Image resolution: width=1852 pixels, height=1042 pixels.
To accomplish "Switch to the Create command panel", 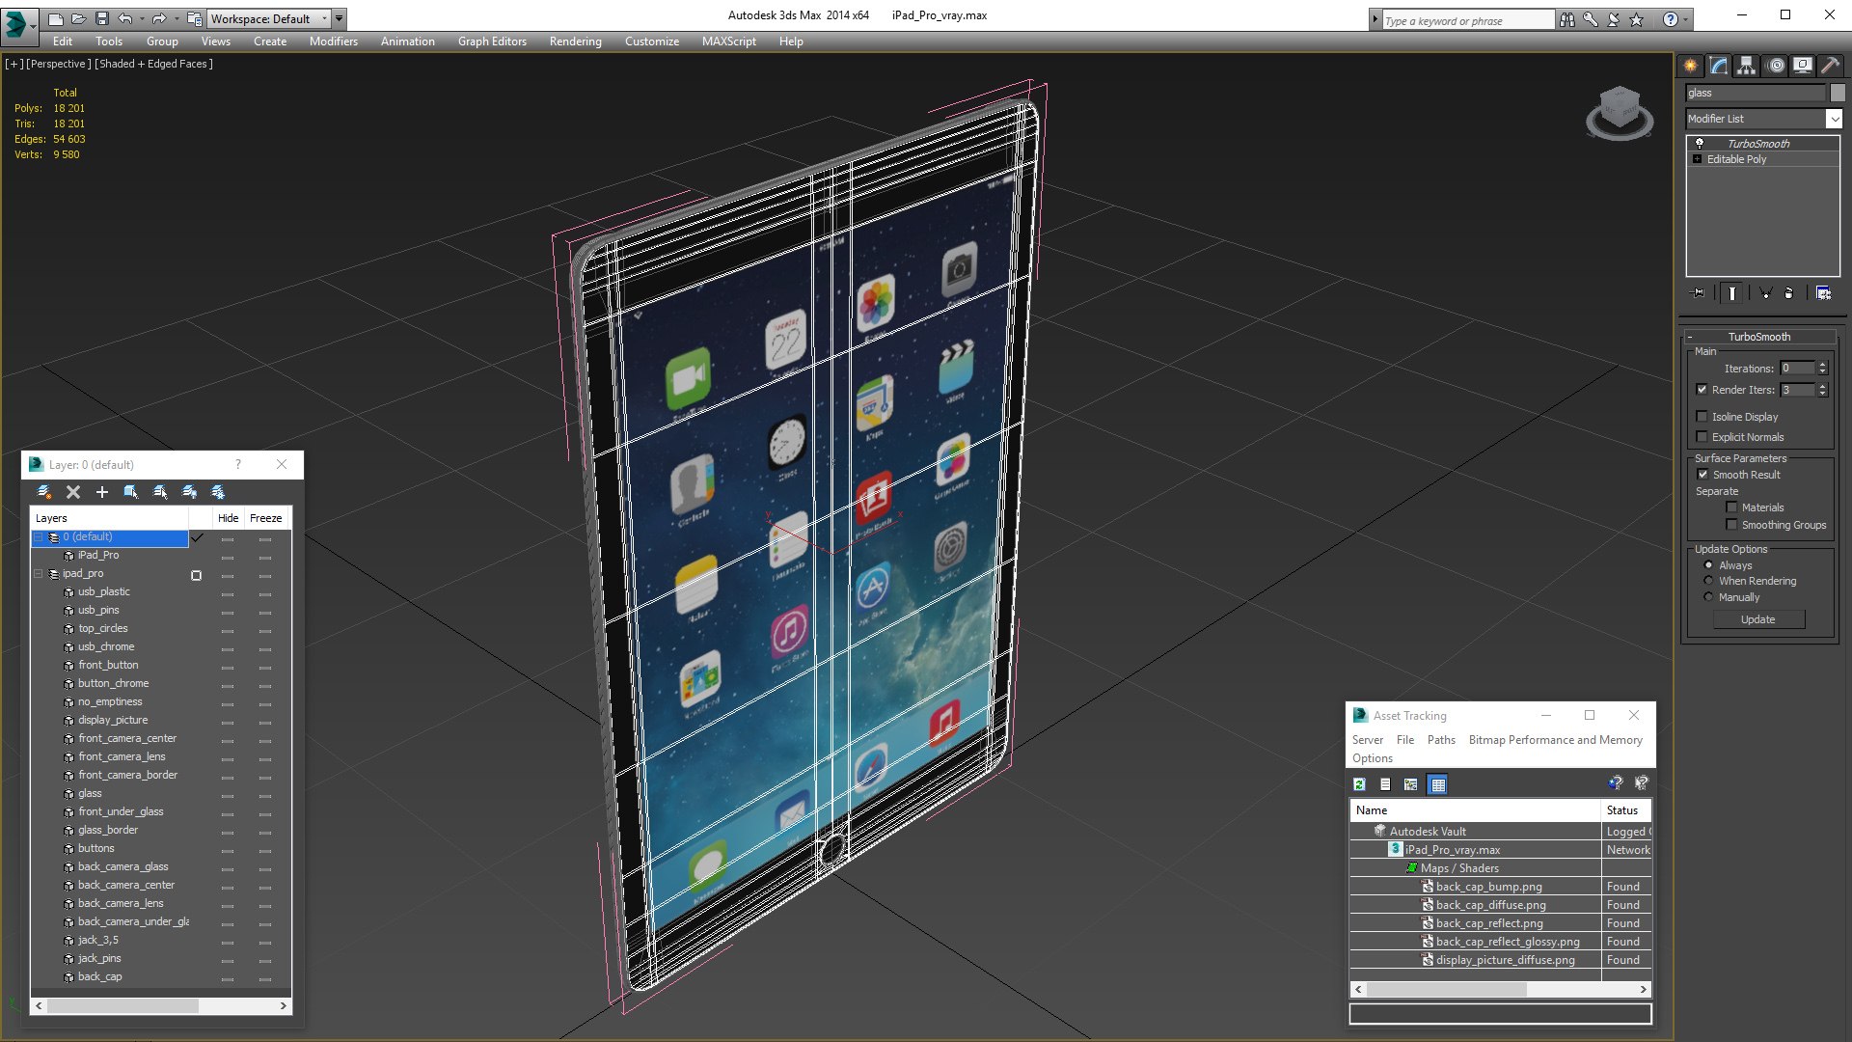I will [x=1691, y=66].
